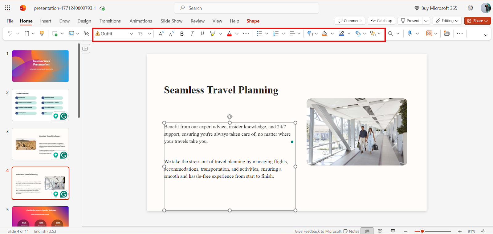
Task: Switch to the Design tab
Action: click(x=84, y=21)
